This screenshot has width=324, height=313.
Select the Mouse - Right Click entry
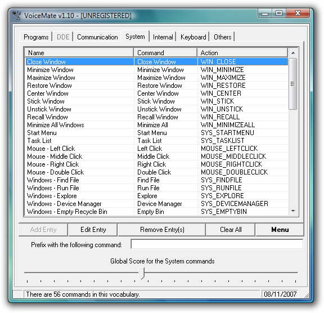click(x=53, y=164)
